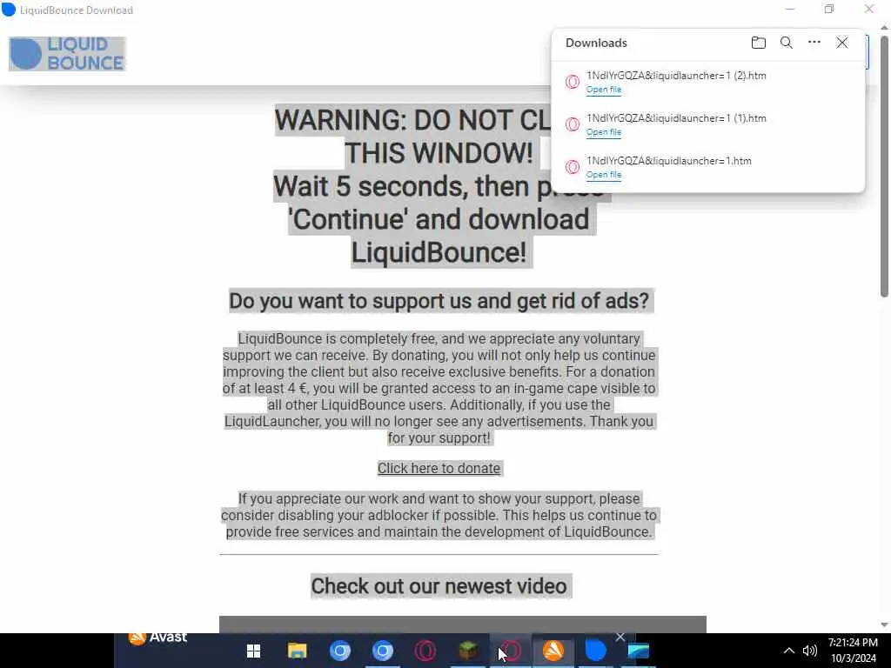891x668 pixels.
Task: Restore down the LiquidBounce Download window
Action: [x=829, y=9]
